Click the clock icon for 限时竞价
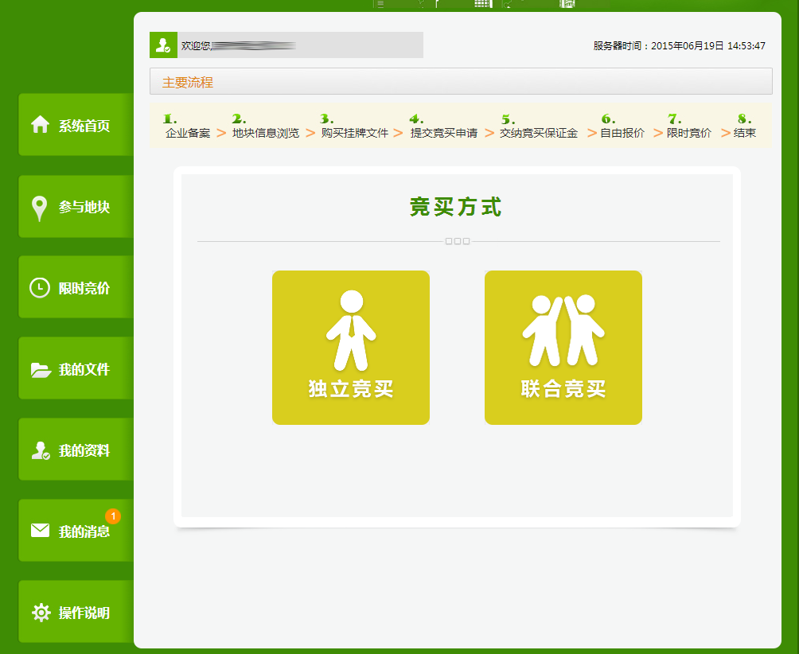Image resolution: width=799 pixels, height=654 pixels. pyautogui.click(x=40, y=288)
